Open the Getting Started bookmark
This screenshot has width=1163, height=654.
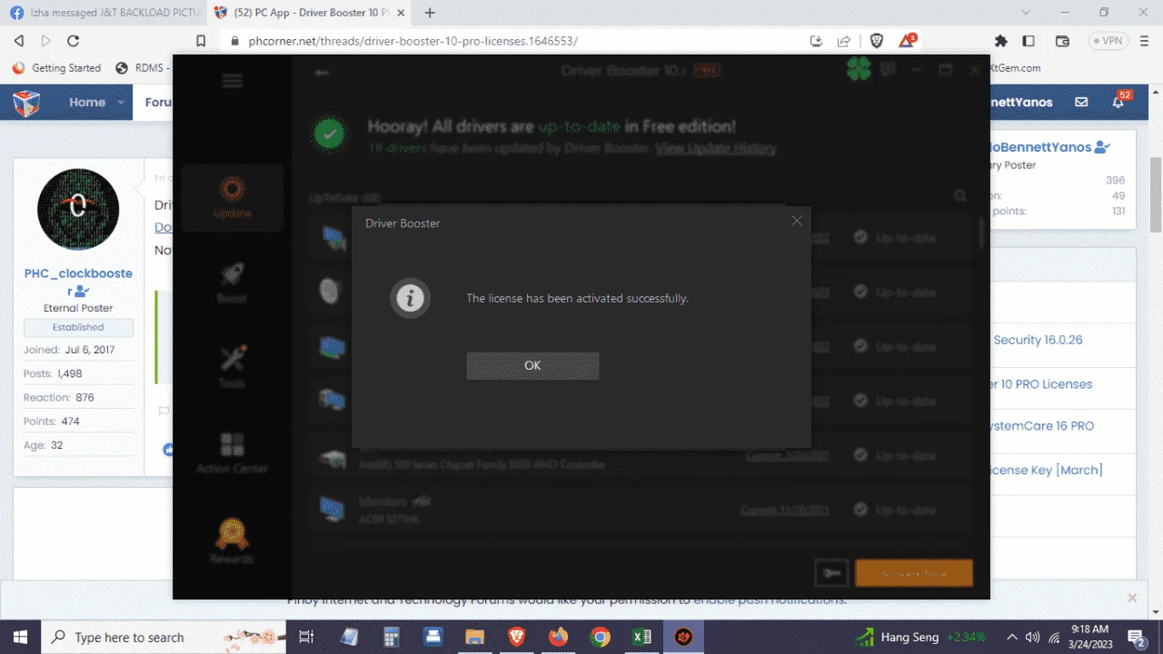point(56,68)
